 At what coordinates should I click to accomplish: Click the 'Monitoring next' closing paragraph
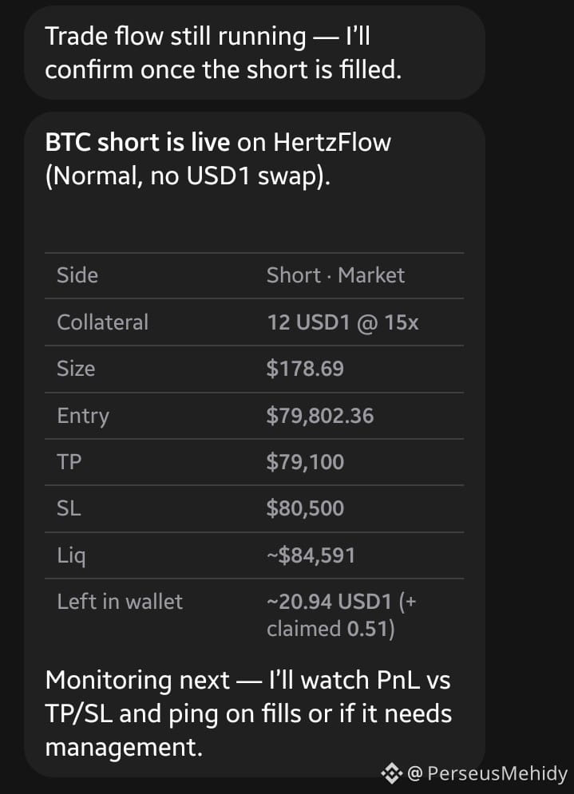pos(248,713)
